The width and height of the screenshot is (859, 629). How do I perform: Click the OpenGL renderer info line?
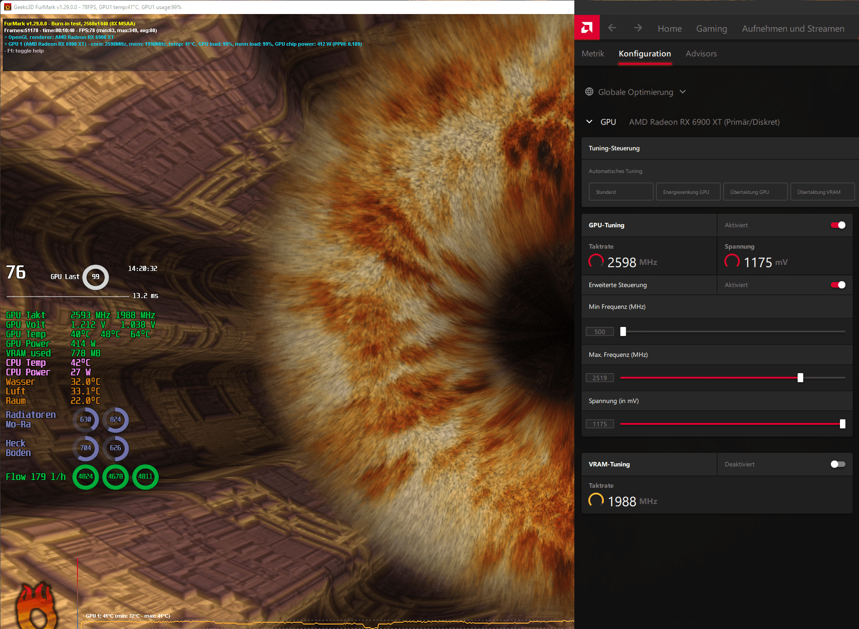click(x=59, y=37)
